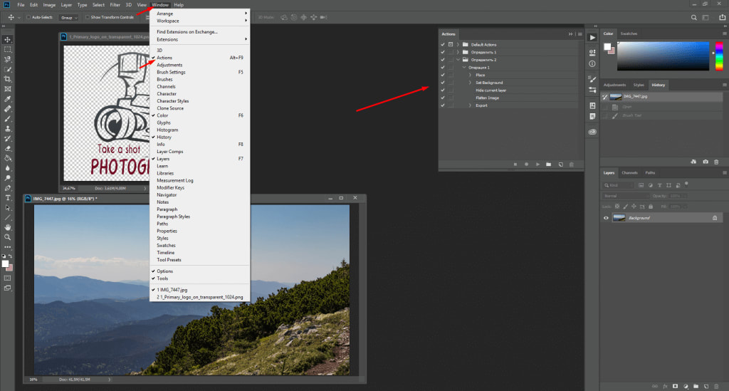Pick a color in the Color panel field

coord(663,56)
